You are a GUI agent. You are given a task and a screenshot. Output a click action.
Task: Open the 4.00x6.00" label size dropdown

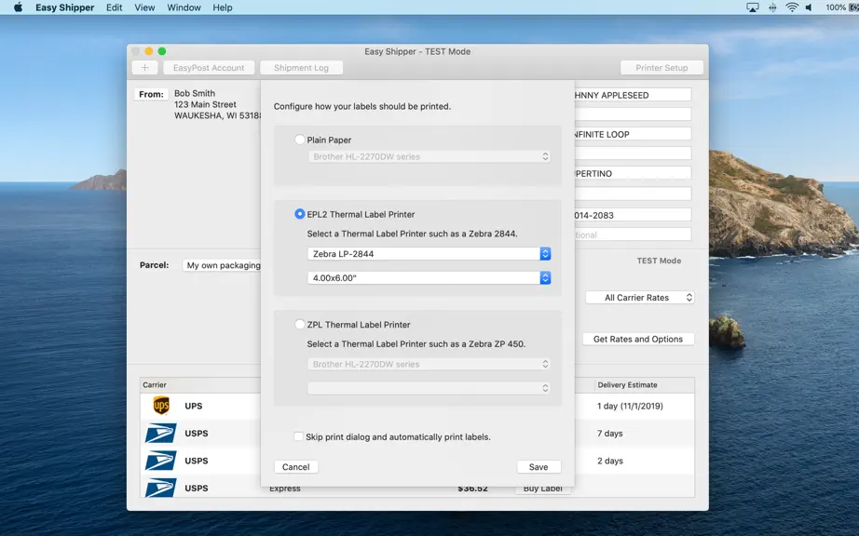429,278
